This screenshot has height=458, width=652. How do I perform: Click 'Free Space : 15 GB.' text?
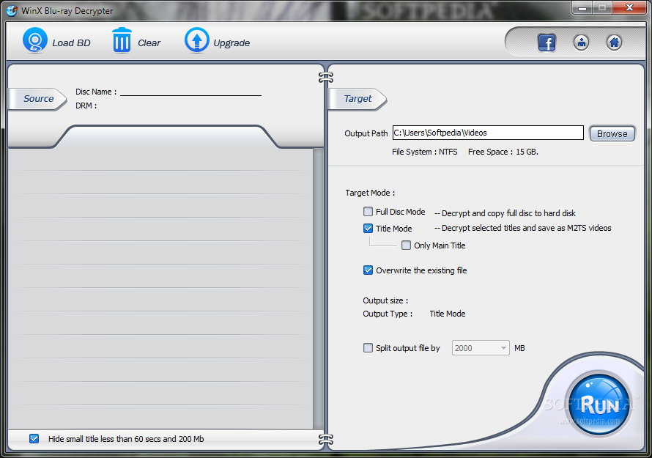pos(503,152)
